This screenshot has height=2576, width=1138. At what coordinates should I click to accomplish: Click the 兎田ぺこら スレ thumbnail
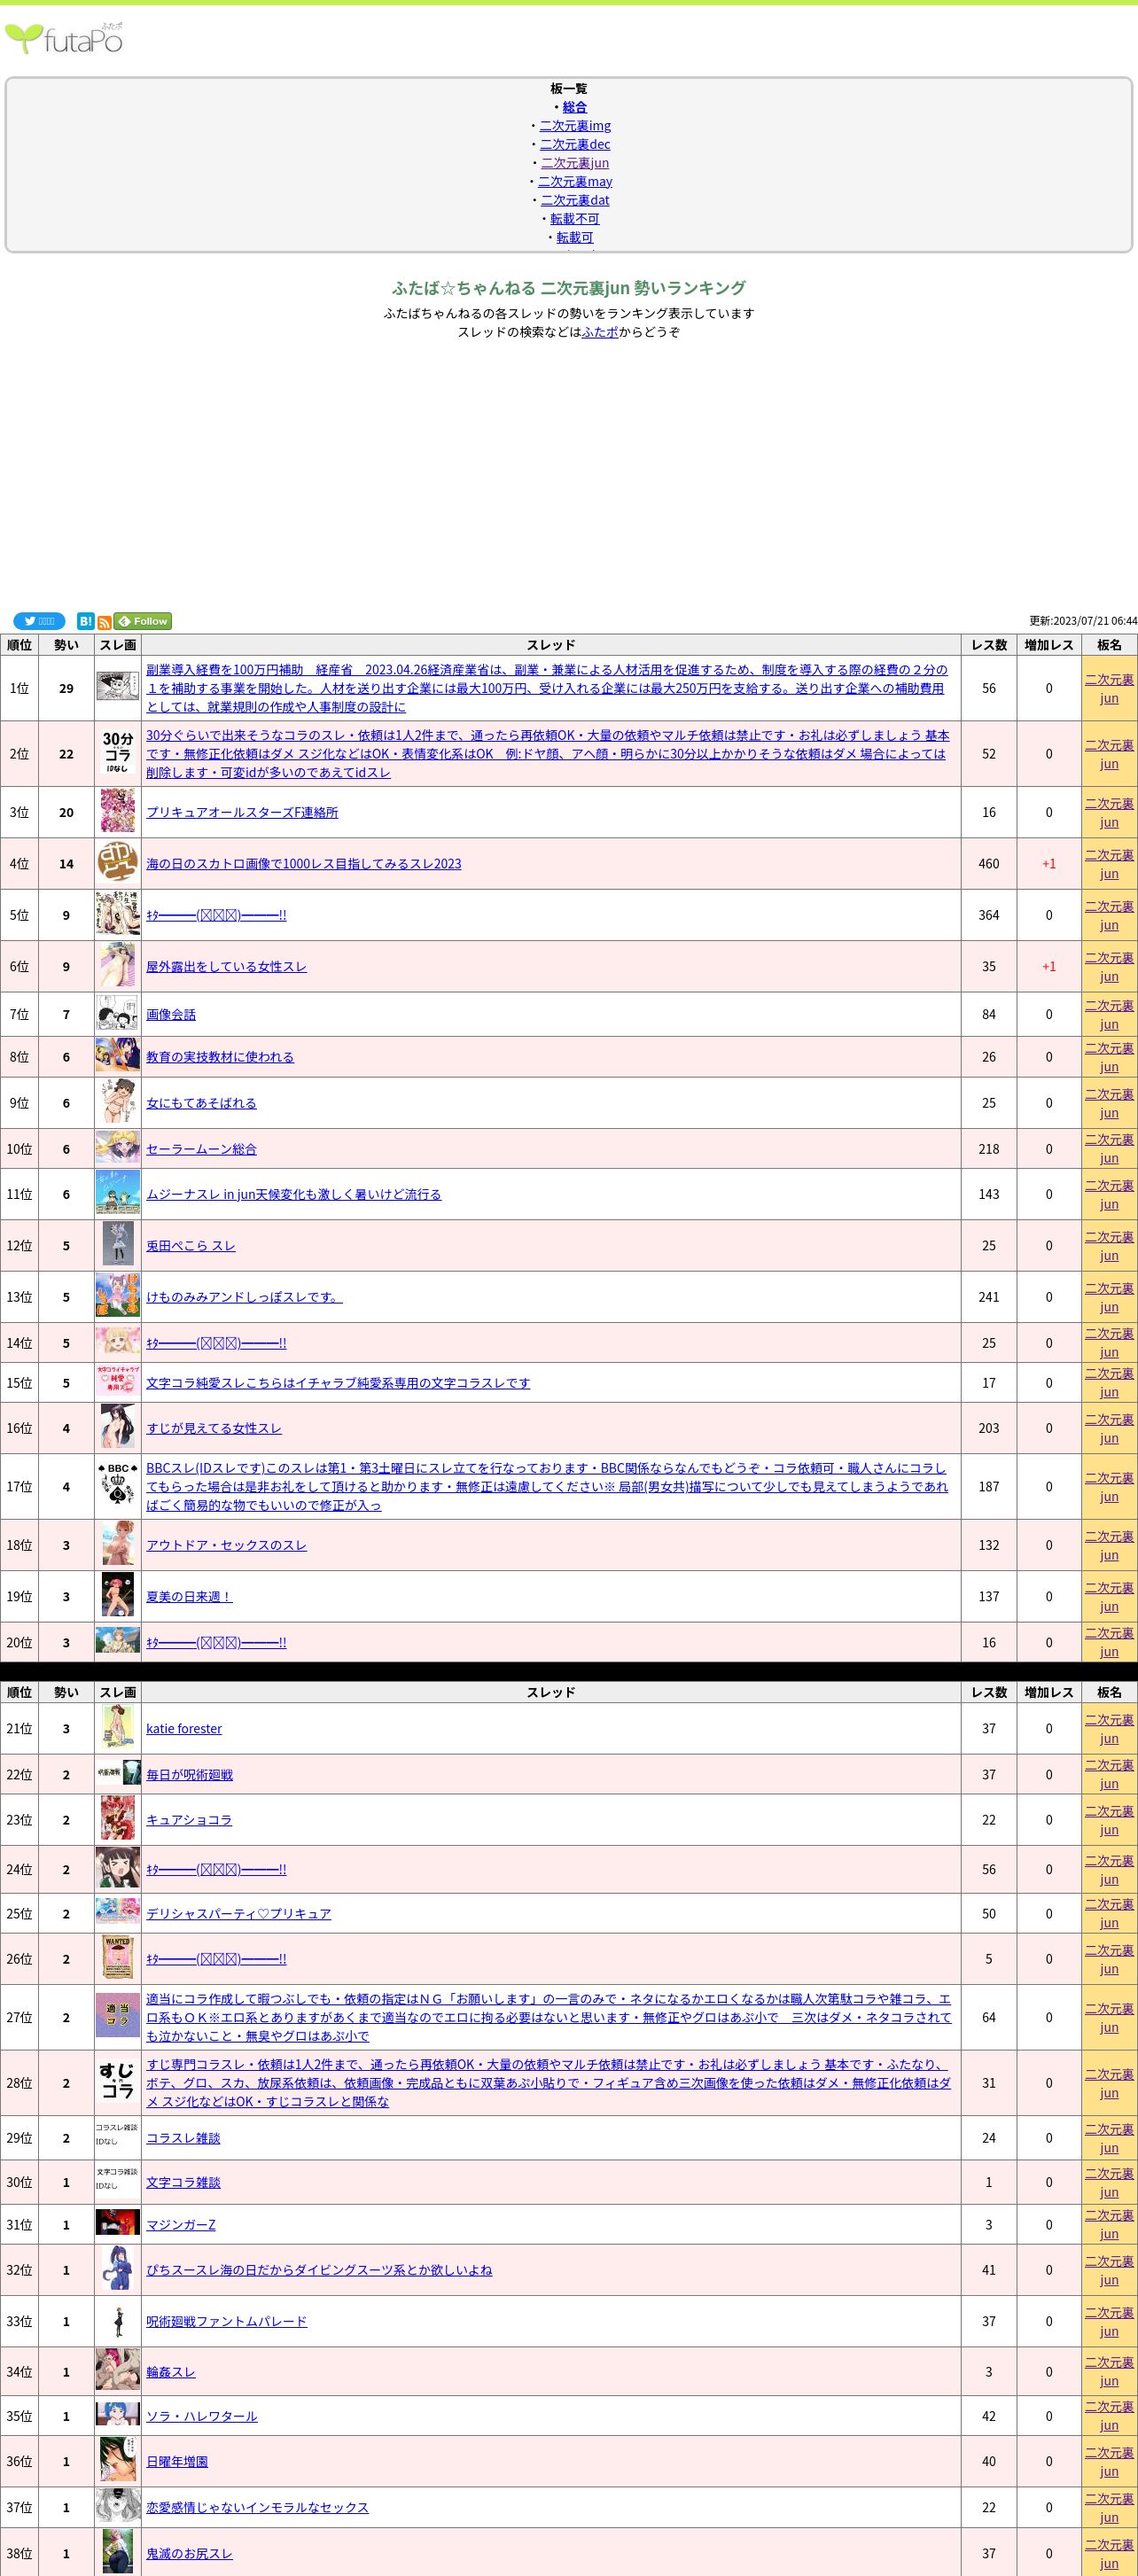click(x=117, y=1244)
